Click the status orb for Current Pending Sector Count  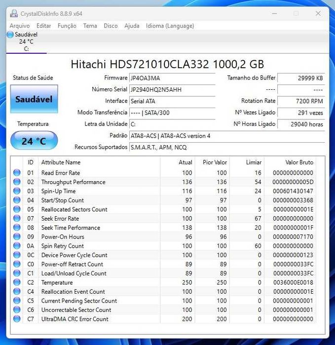click(x=17, y=301)
